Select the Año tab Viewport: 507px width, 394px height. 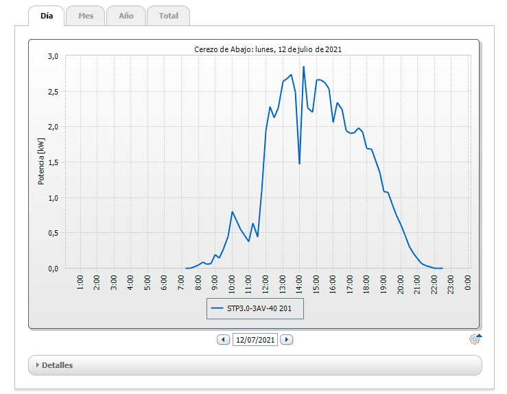point(126,16)
